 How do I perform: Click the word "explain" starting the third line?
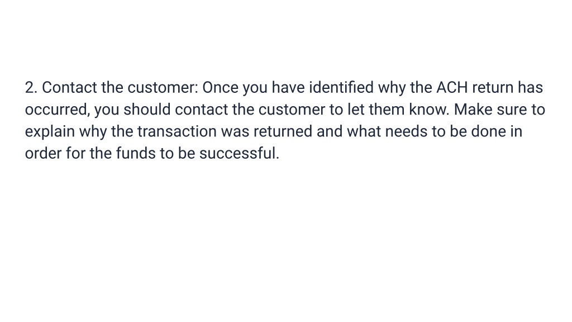(x=50, y=132)
